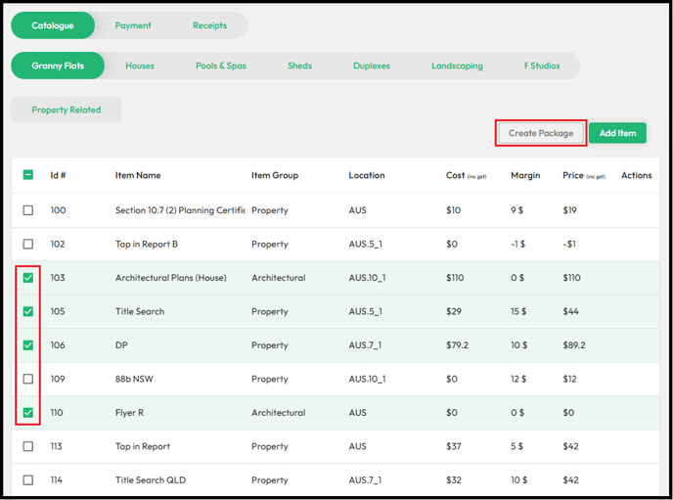Select the Houses category
Image resolution: width=673 pixels, height=500 pixels.
(x=140, y=66)
